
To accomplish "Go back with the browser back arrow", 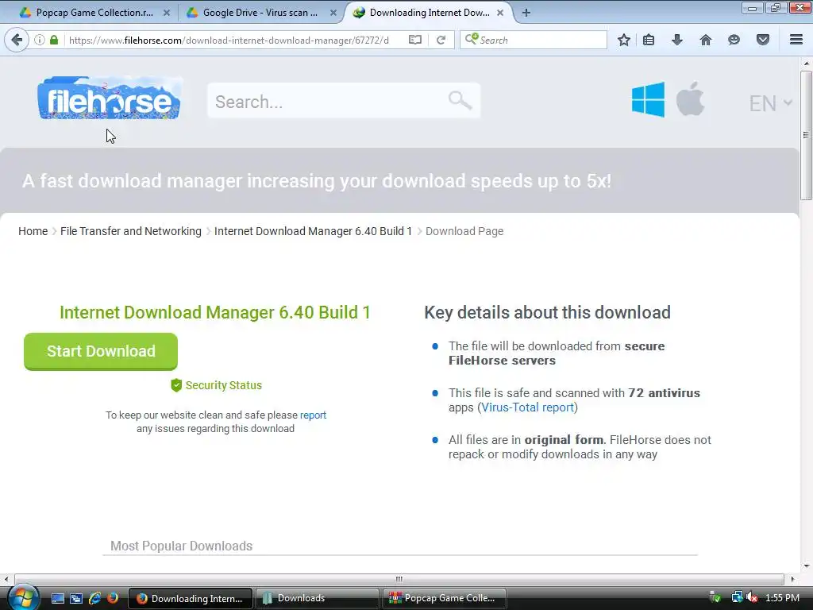I will click(x=17, y=40).
